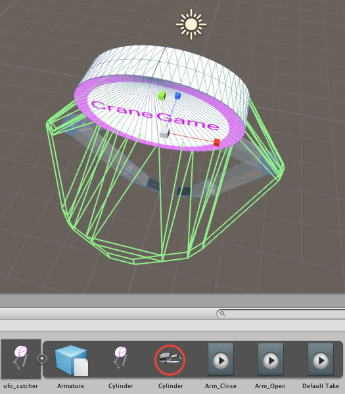Select the red-circled Cylinder mesh icon
This screenshot has width=345, height=394.
coord(170,360)
